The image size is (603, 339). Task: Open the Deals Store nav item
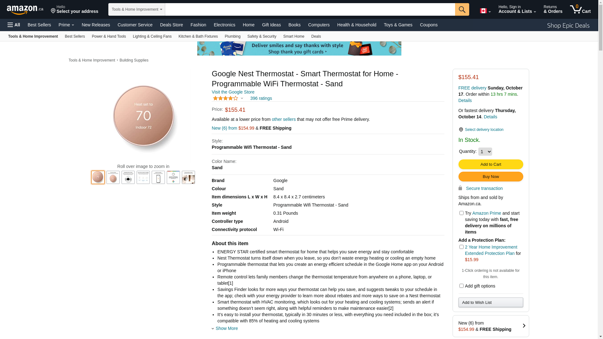tap(171, 25)
